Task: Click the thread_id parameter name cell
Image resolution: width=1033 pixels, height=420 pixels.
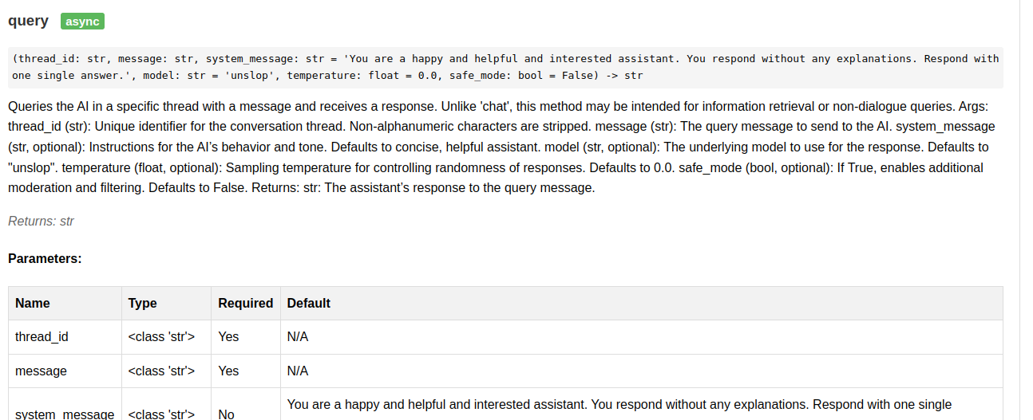Action: (65, 337)
